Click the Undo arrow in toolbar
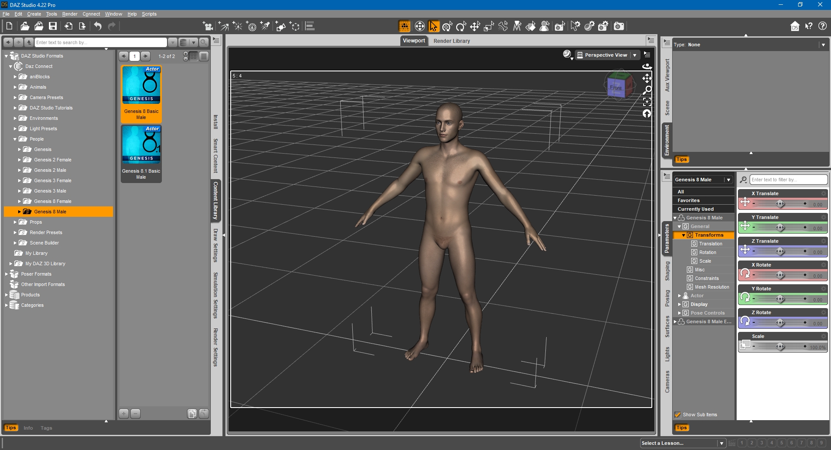831x450 pixels. pos(98,26)
